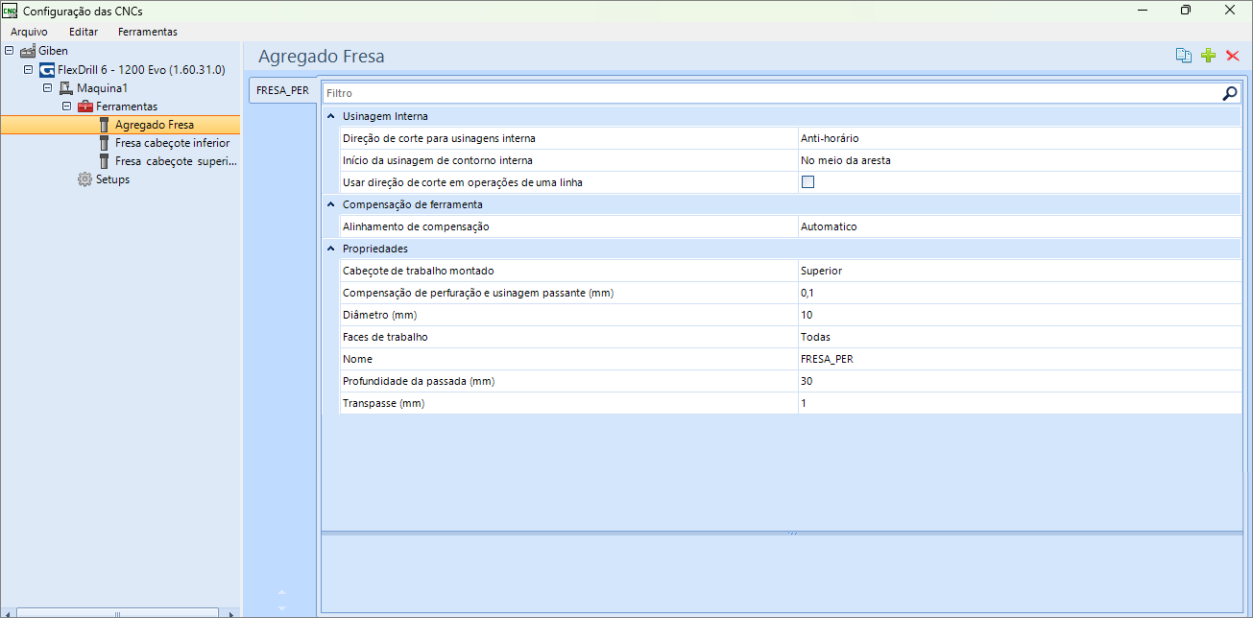This screenshot has width=1253, height=618.
Task: Click the Fresa cabeçote inferior tool icon
Action: click(105, 143)
